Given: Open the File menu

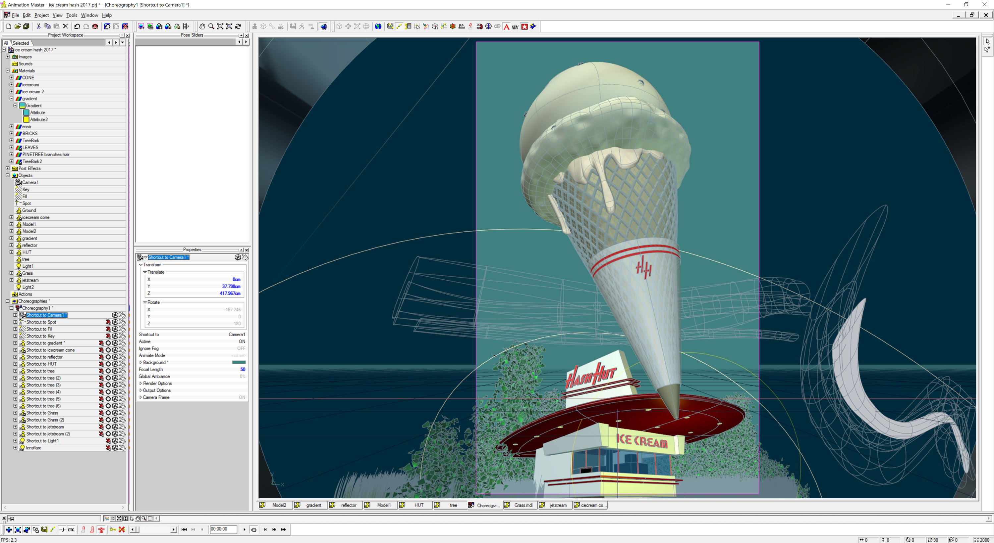Looking at the screenshot, I should pyautogui.click(x=16, y=15).
